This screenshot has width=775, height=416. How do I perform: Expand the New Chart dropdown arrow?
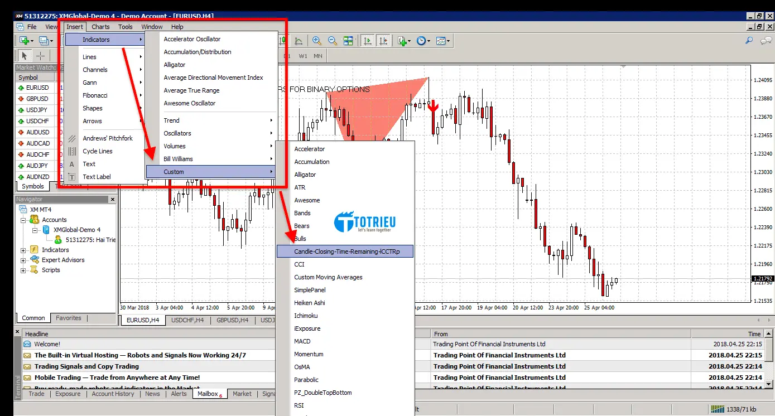coord(32,41)
